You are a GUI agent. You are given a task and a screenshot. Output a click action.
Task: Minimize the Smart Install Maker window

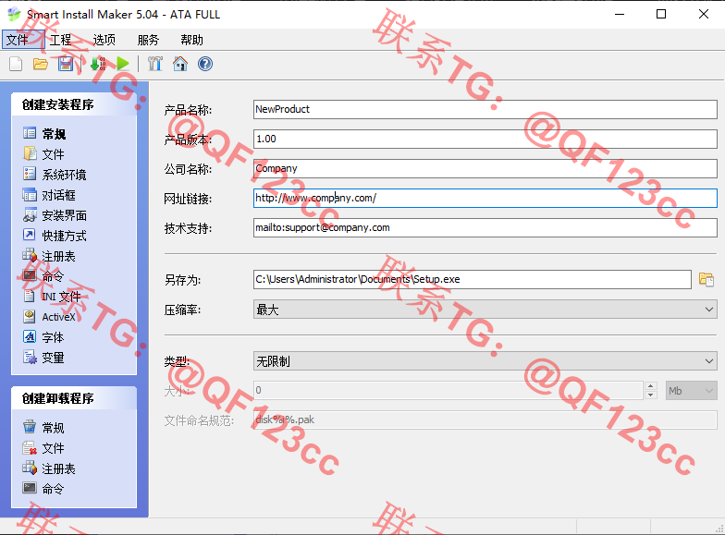pyautogui.click(x=620, y=15)
